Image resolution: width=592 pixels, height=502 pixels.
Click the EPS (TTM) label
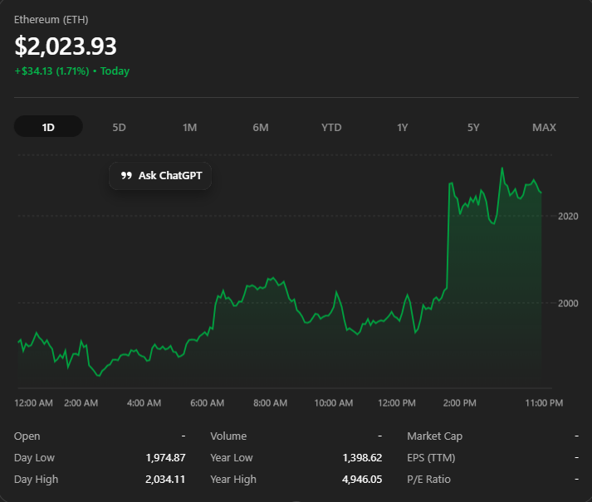pos(431,458)
